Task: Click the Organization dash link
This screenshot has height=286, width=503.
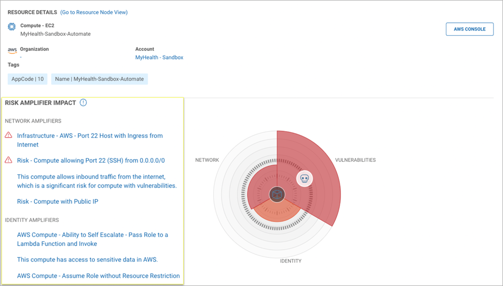Action: [21, 57]
